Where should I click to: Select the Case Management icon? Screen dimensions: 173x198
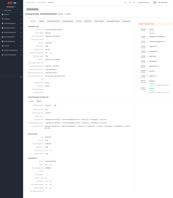click(x=2, y=37)
